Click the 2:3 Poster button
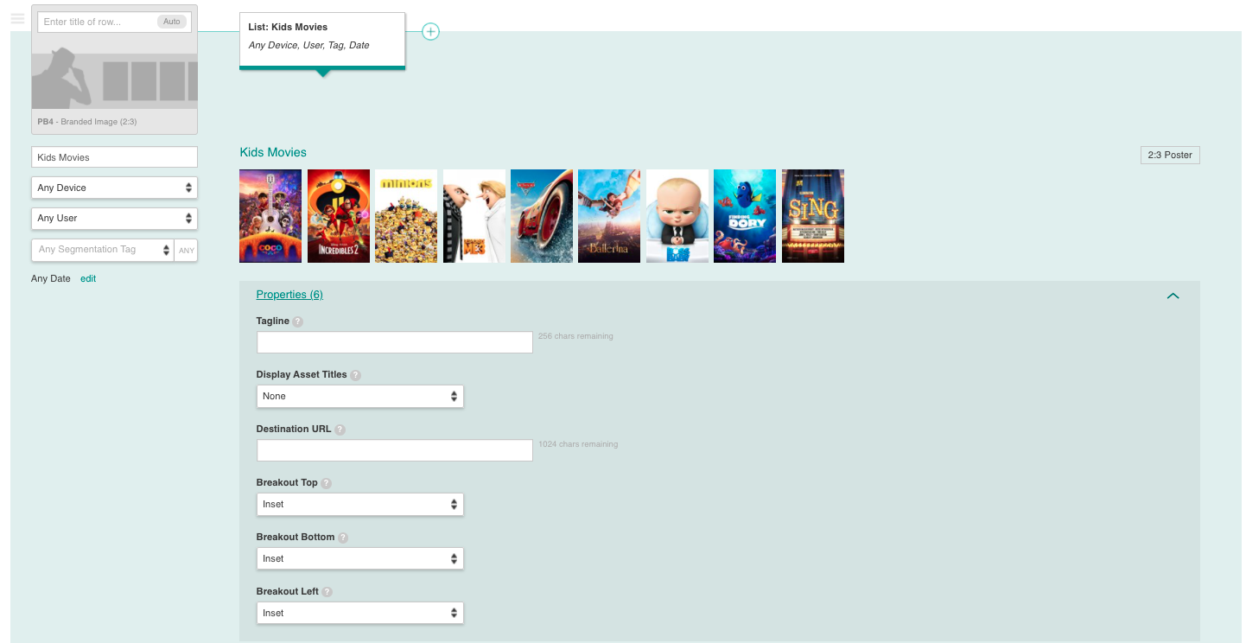 [x=1170, y=155]
